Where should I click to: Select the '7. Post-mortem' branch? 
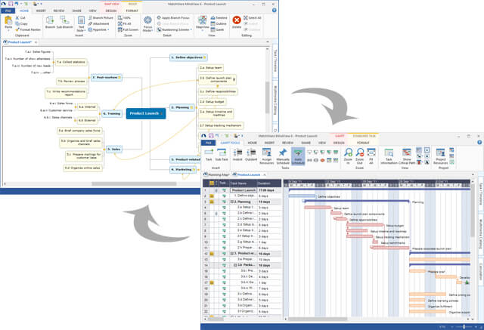[x=107, y=78]
